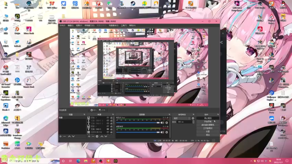Open the 工具(T) menu
The width and height of the screenshot is (292, 164).
coord(124,26)
